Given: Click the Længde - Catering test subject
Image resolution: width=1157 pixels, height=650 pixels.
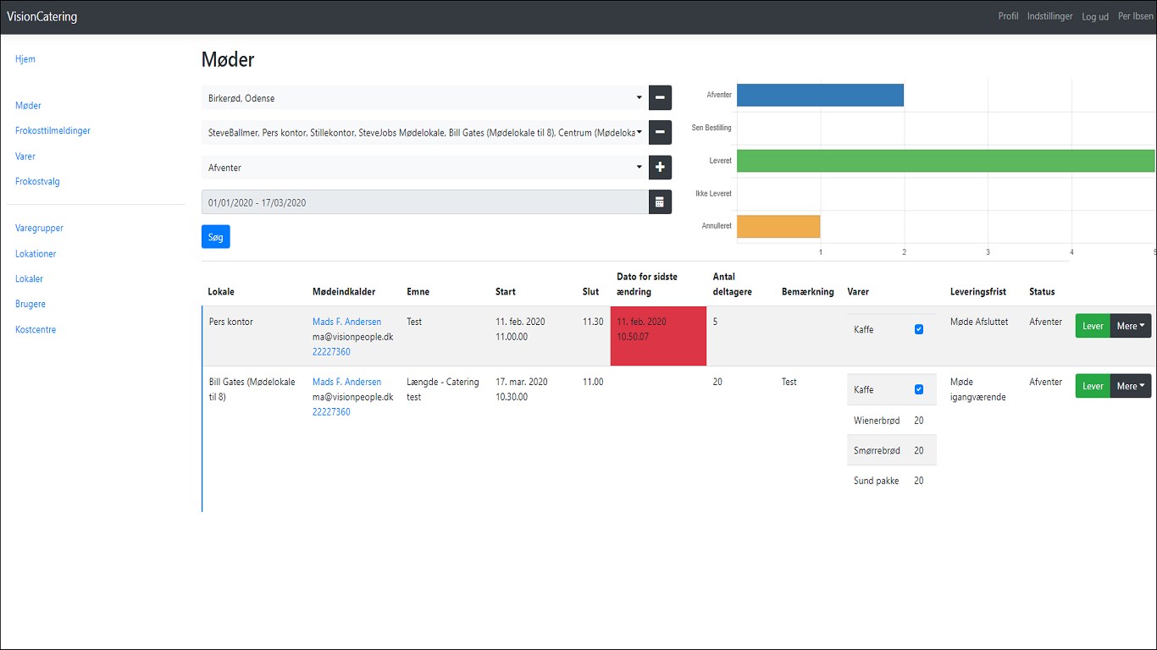Looking at the screenshot, I should [443, 389].
